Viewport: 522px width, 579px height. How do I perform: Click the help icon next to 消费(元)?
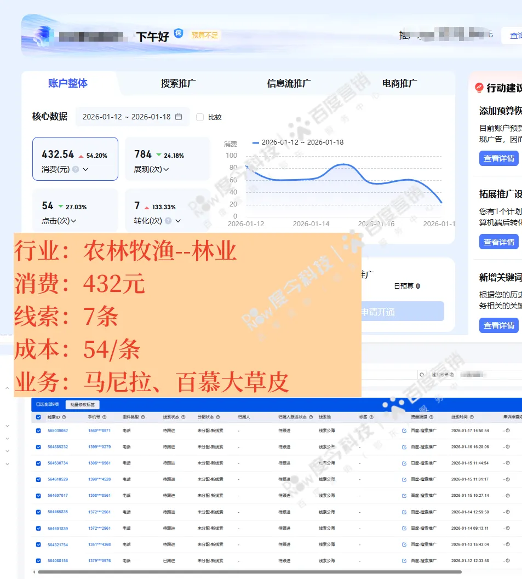76,169
